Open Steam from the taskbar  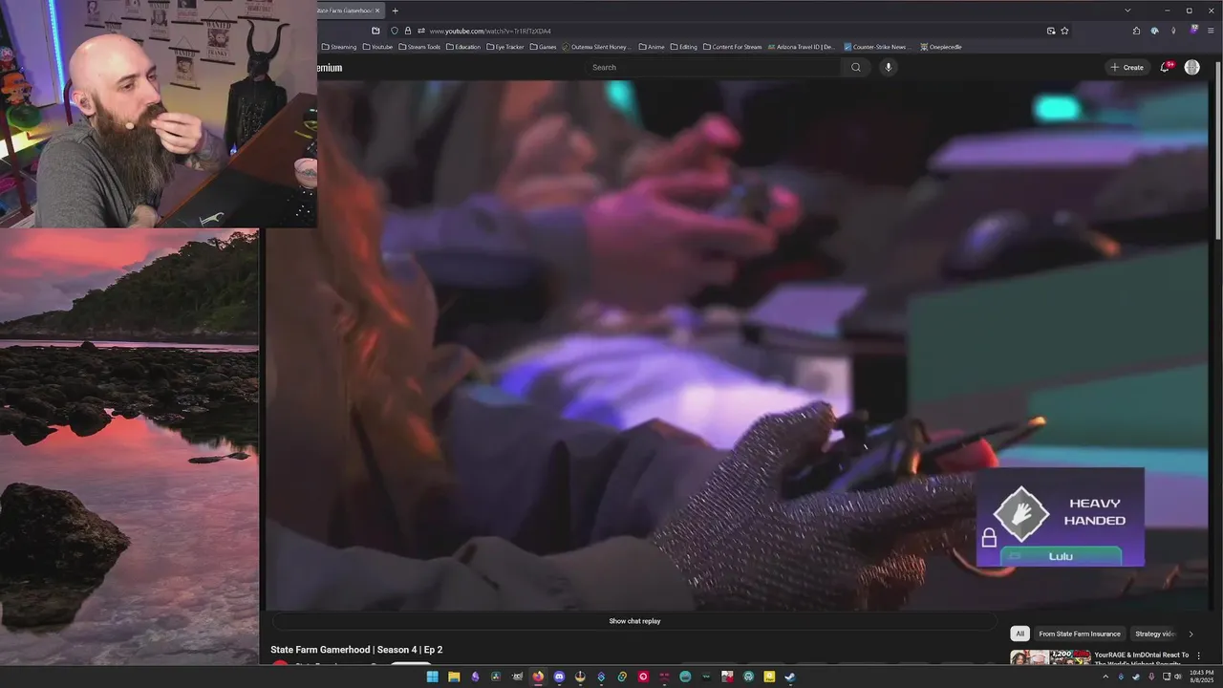pos(790,677)
